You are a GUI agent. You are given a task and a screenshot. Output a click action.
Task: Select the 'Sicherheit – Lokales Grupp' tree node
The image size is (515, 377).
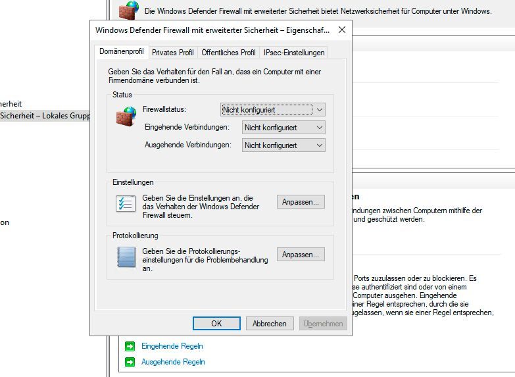45,116
